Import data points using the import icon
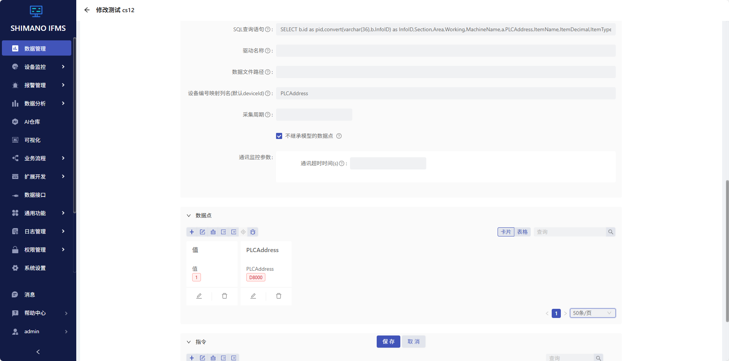The image size is (729, 361). [234, 232]
